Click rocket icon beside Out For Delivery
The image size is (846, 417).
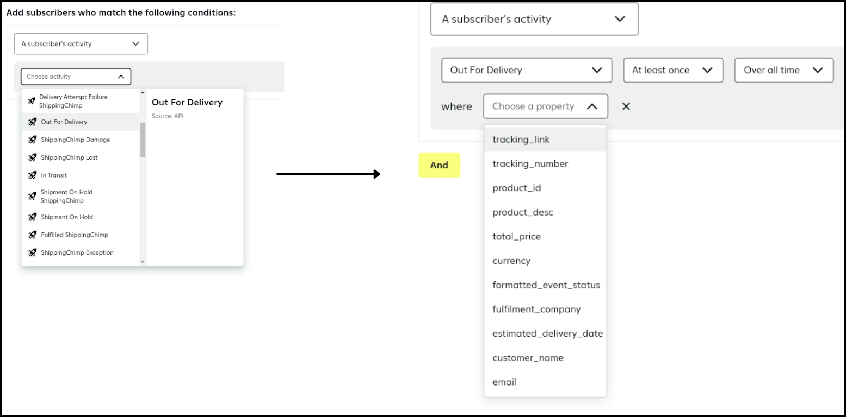(x=32, y=122)
